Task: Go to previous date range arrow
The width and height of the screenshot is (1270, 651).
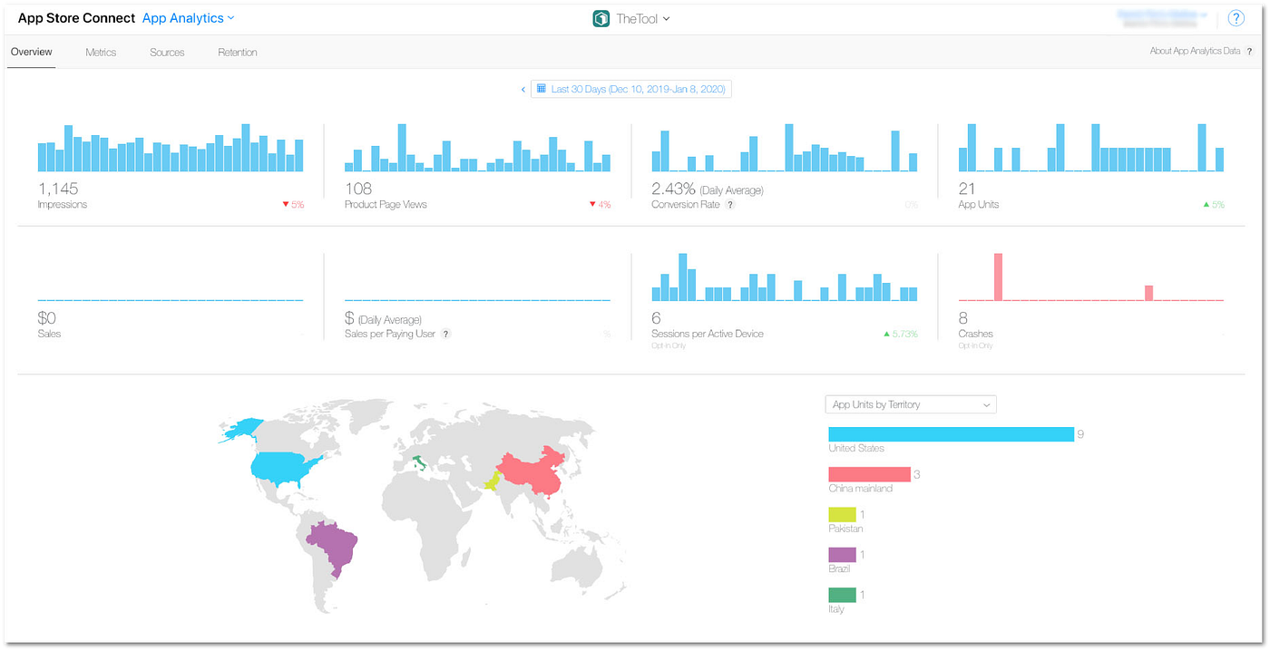Action: 523,90
